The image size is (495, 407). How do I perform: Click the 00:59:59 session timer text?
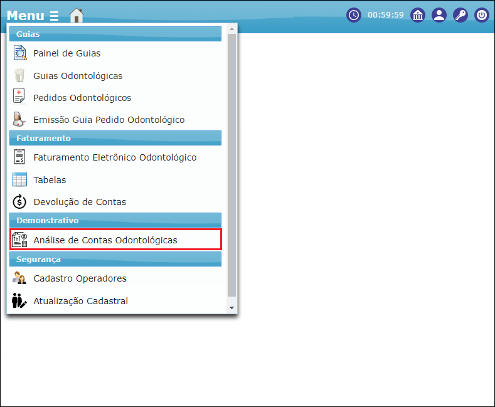tap(385, 15)
